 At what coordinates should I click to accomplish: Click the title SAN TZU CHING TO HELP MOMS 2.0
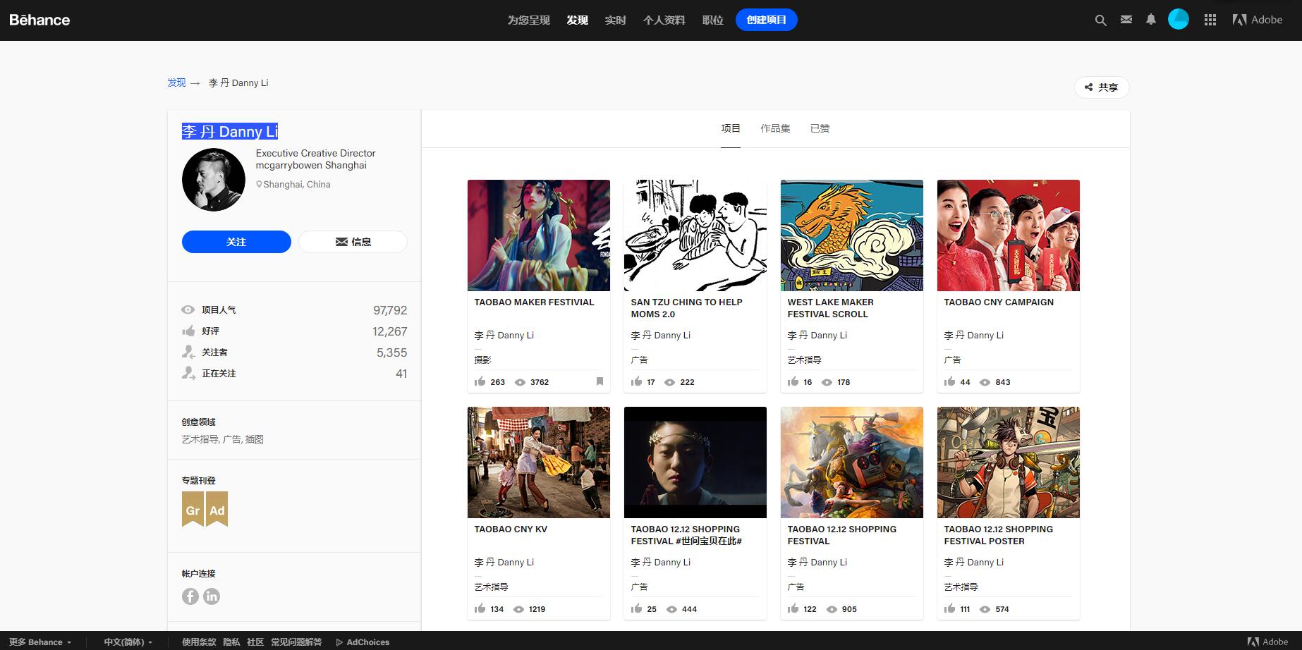(686, 308)
